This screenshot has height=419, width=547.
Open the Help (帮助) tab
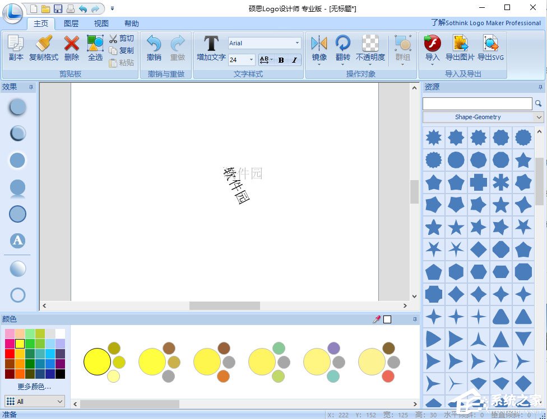tap(132, 23)
